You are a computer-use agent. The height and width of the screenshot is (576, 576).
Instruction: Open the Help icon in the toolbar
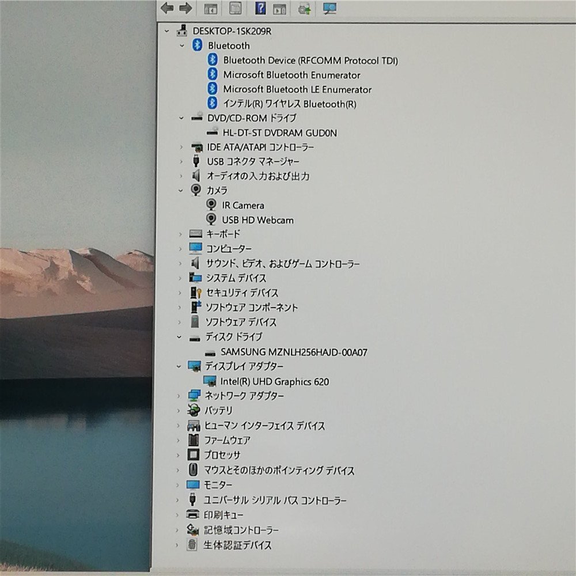261,8
